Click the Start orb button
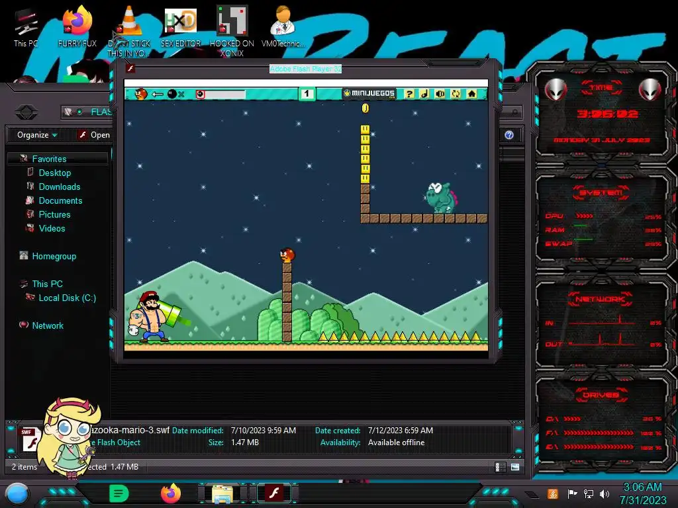The image size is (678, 508). coord(17,493)
